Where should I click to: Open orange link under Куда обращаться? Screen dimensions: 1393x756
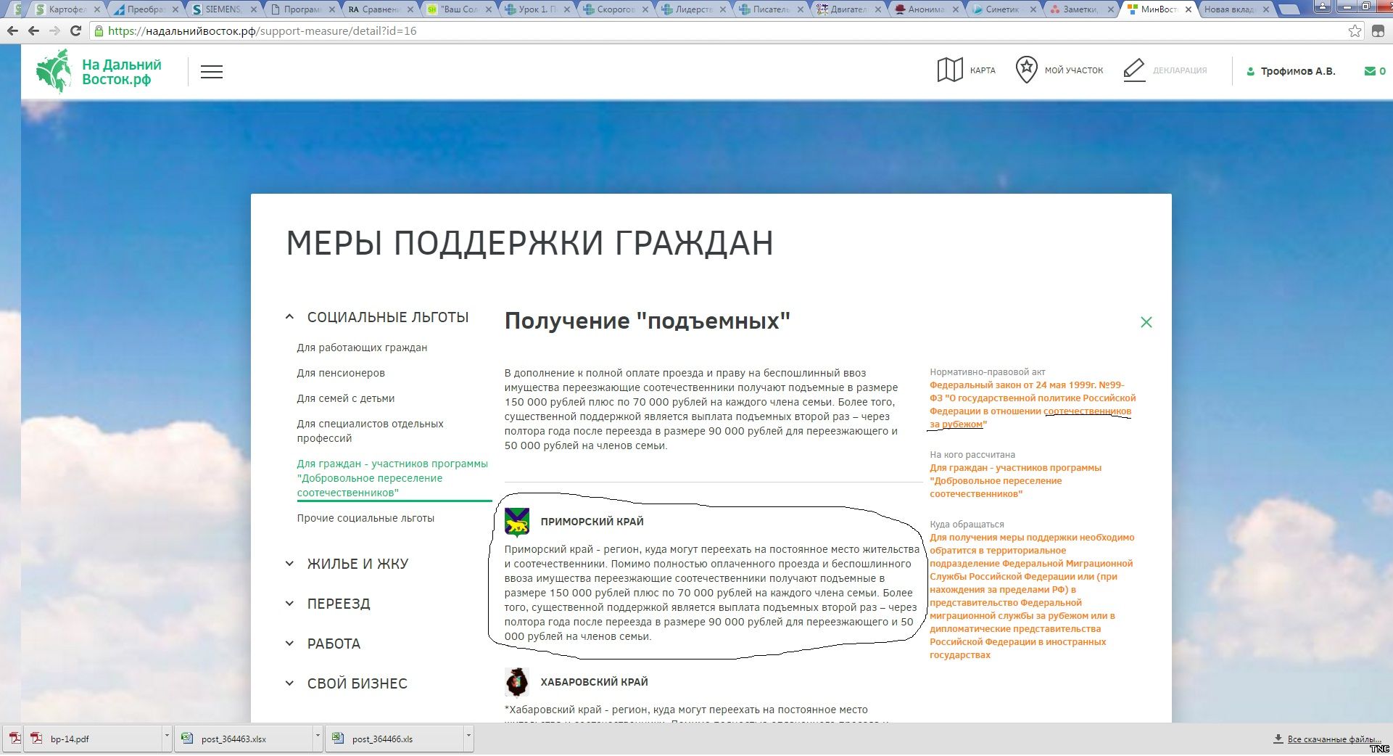click(1032, 596)
